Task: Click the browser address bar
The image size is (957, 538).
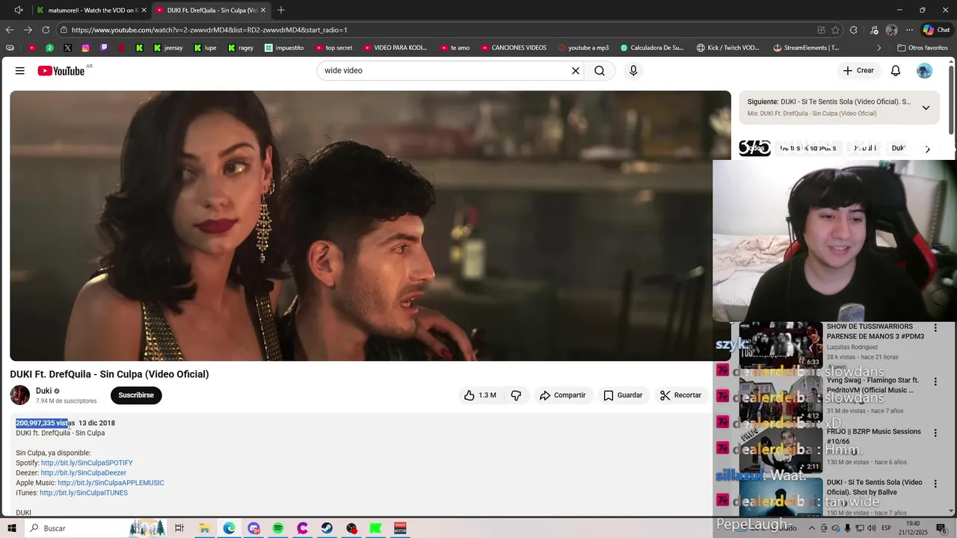Action: pos(434,30)
